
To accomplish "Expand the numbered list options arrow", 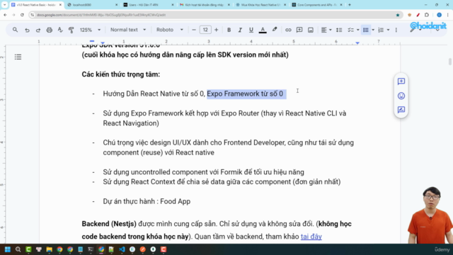I will tap(388, 30).
